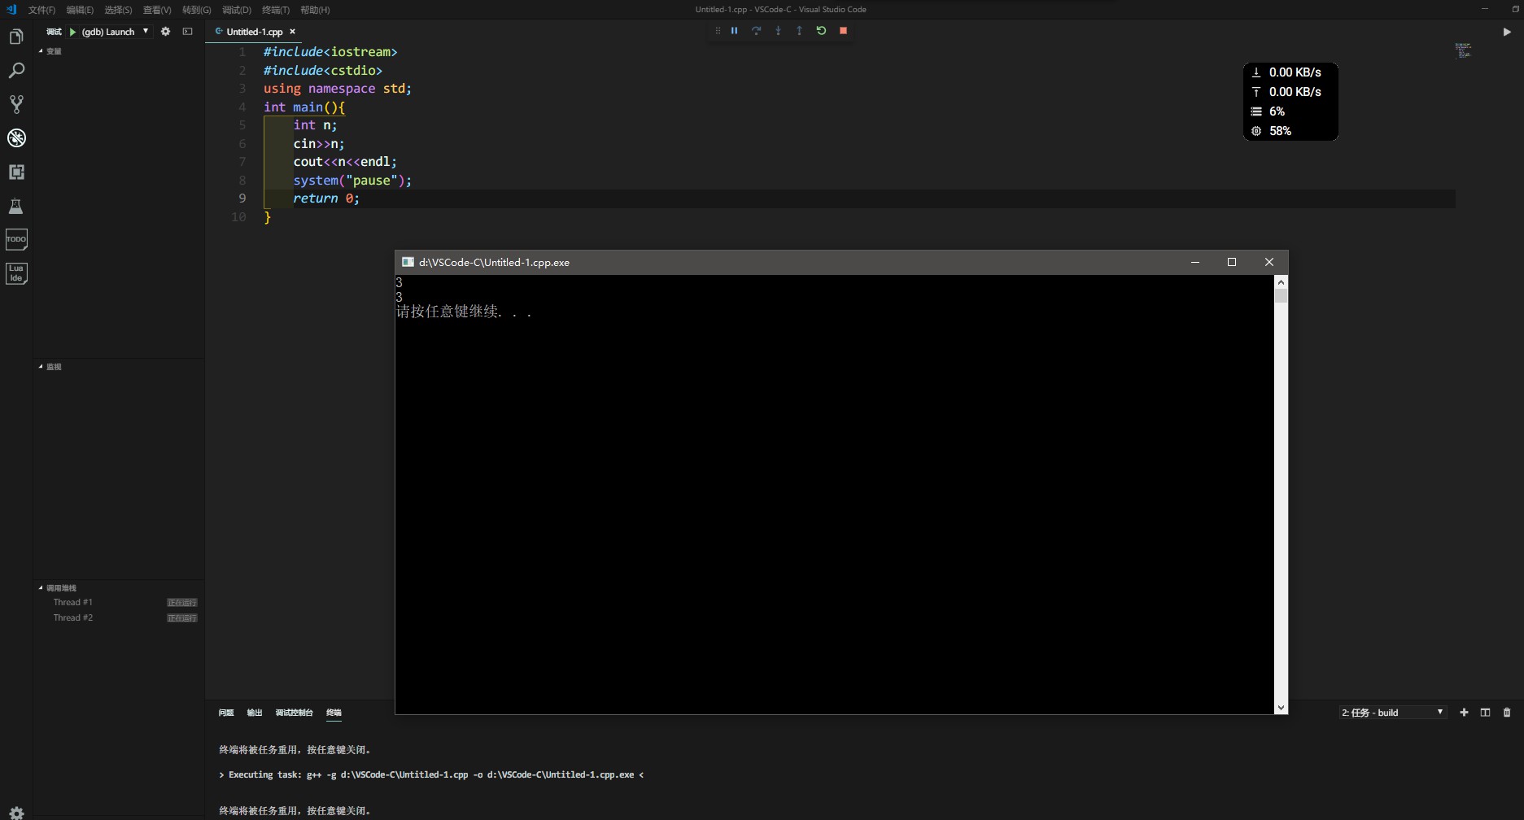Image resolution: width=1524 pixels, height=820 pixels.
Task: Open the Source Control view
Action: pos(16,104)
